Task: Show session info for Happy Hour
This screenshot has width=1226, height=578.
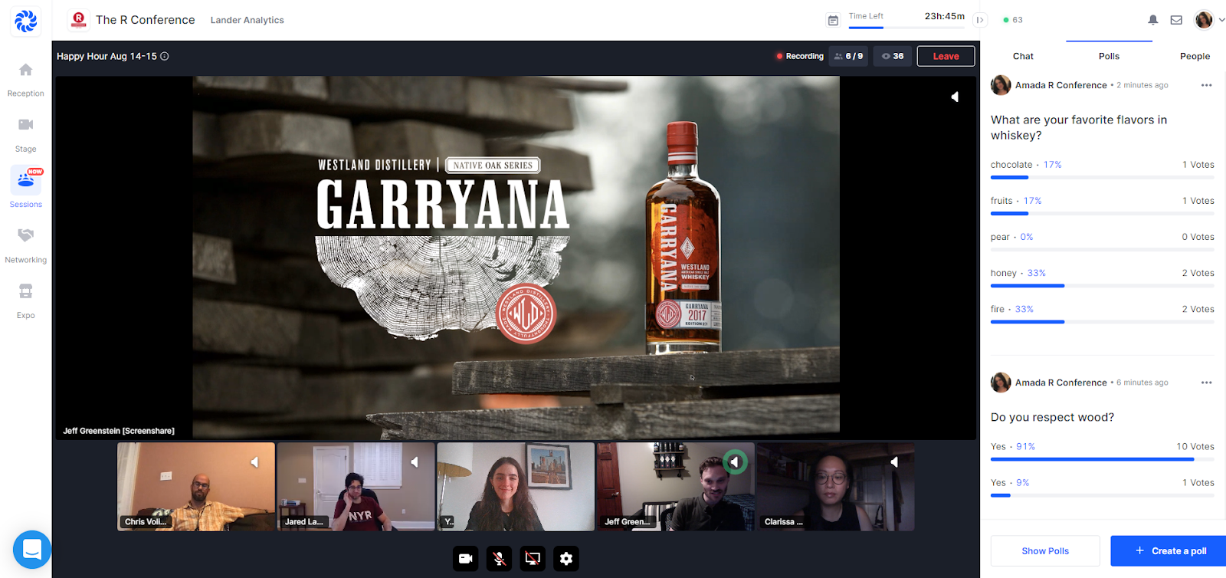Action: [x=165, y=56]
